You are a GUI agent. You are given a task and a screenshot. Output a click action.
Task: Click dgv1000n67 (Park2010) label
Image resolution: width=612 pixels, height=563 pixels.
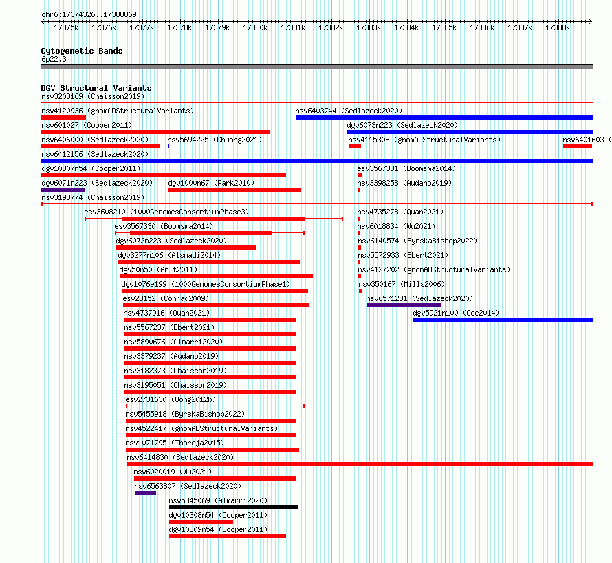point(211,183)
